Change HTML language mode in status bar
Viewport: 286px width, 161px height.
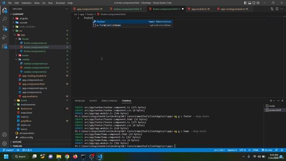click(256, 150)
